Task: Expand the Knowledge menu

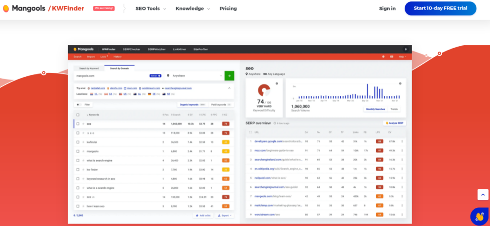Action: pos(192,9)
